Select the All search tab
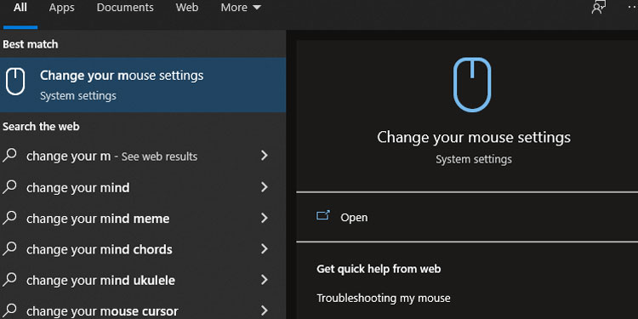The height and width of the screenshot is (319, 638). coord(20,8)
